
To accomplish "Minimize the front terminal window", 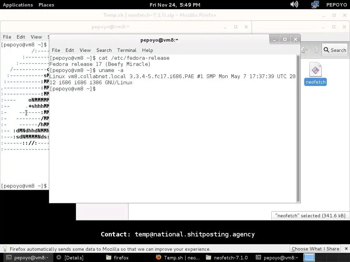I will tap(274, 40).
